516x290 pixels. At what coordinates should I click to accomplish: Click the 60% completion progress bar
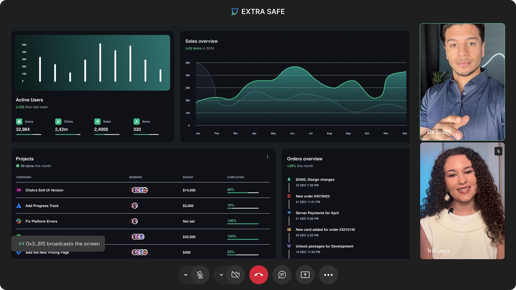point(243,193)
